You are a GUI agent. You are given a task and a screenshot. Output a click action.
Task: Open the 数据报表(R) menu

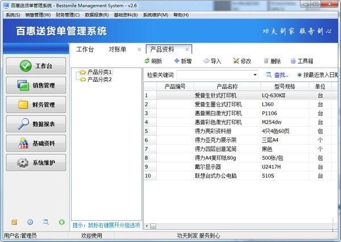pos(97,15)
